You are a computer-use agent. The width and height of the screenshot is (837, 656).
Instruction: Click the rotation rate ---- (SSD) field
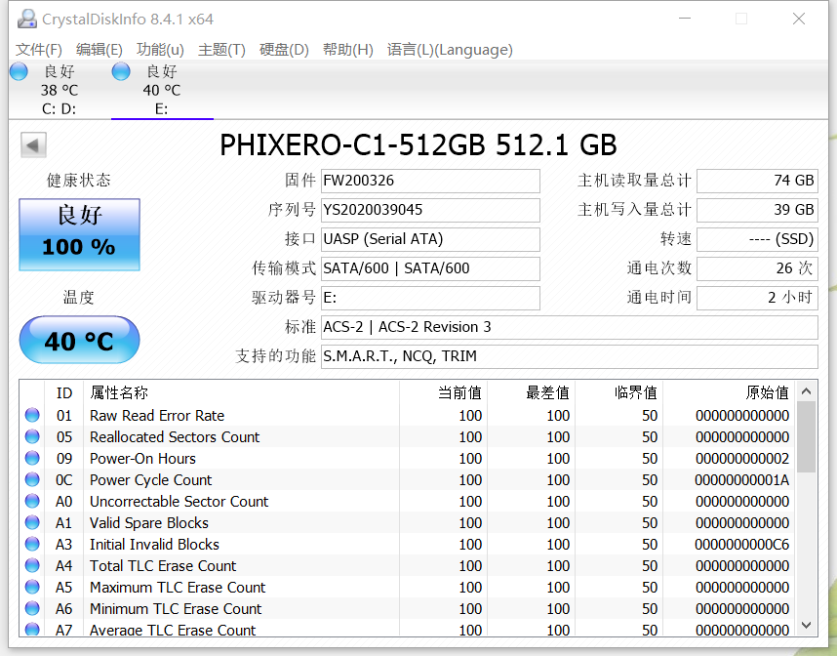(x=757, y=239)
